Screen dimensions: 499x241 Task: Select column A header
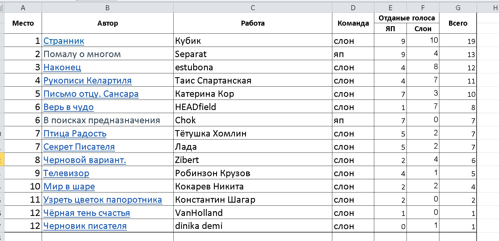(23, 8)
